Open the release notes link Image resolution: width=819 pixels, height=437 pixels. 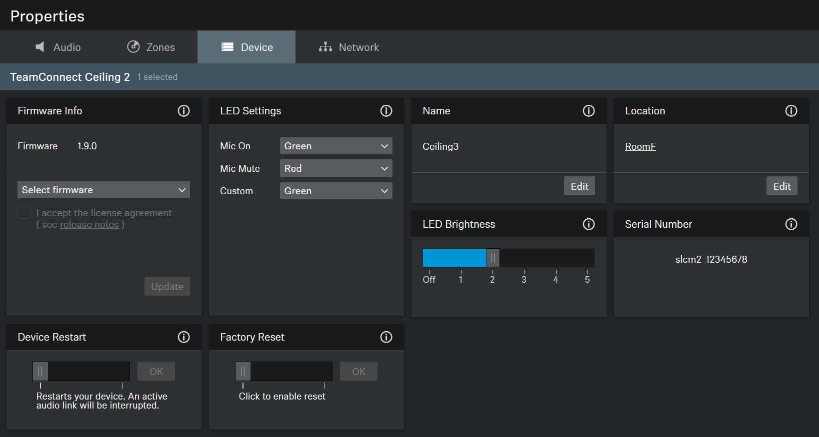pyautogui.click(x=89, y=225)
